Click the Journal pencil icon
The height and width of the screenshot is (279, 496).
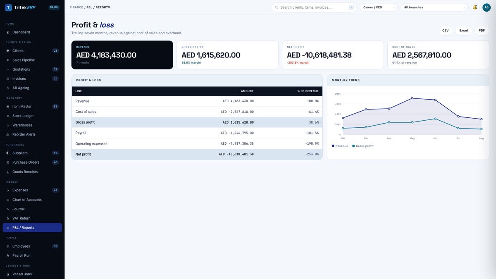8,209
